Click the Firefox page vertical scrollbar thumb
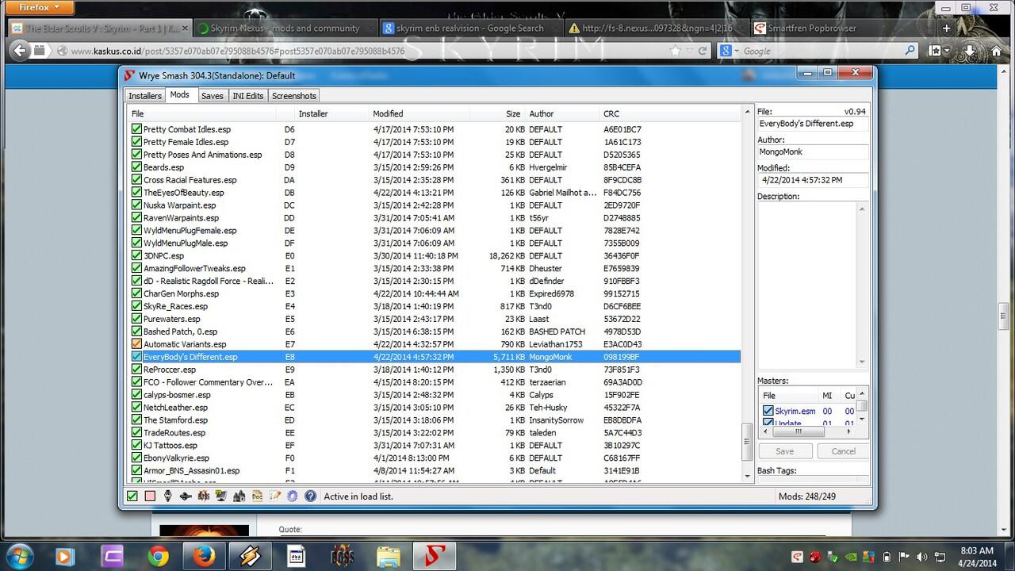This screenshot has width=1015, height=571. (x=1004, y=315)
